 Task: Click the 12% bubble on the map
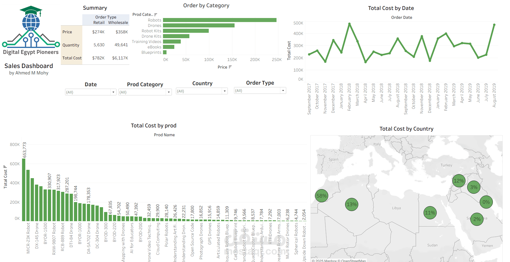point(459,181)
